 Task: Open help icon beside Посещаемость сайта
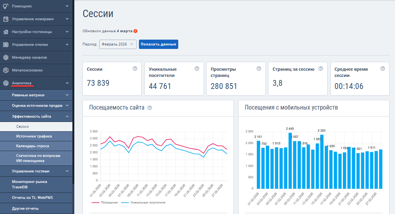[150, 108]
